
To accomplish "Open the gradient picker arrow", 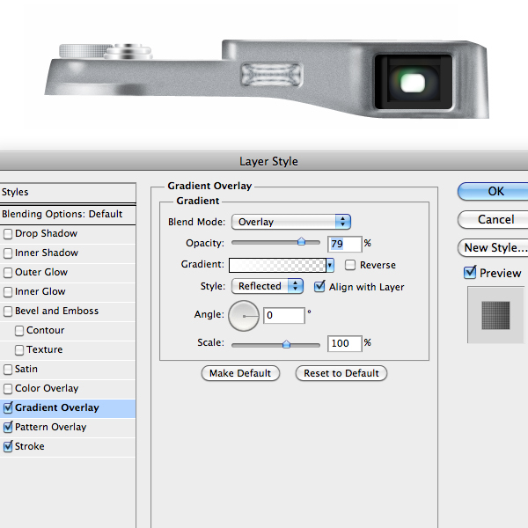I will [x=330, y=266].
